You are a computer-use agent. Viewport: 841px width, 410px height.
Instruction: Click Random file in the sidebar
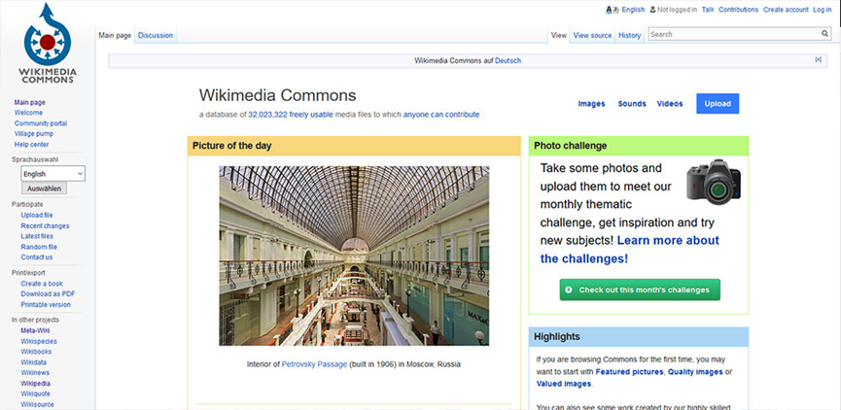[39, 247]
